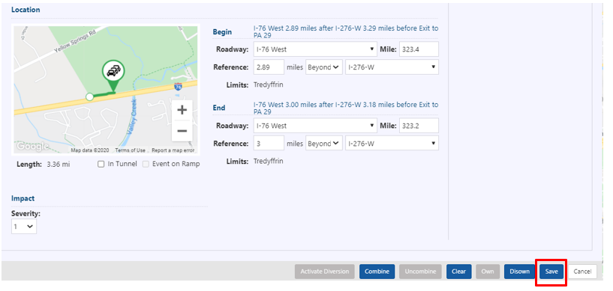Screen dimensions: 613x291
Task: Toggle the Event on Ramp checkbox
Action: click(x=146, y=165)
